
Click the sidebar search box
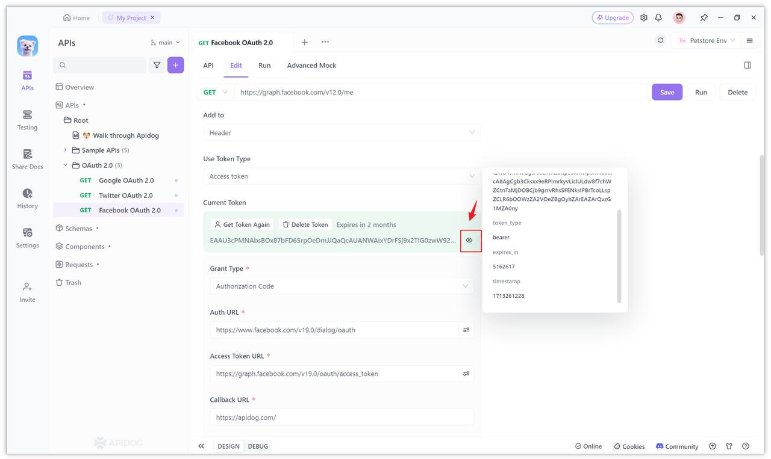coord(100,65)
